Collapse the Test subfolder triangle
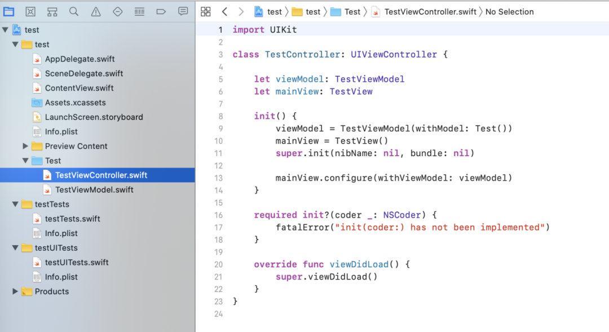Viewport: 609px width, 332px height. [x=25, y=161]
